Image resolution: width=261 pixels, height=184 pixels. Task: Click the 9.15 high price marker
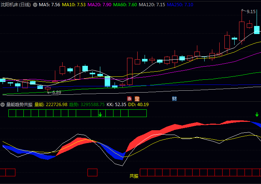251,12
